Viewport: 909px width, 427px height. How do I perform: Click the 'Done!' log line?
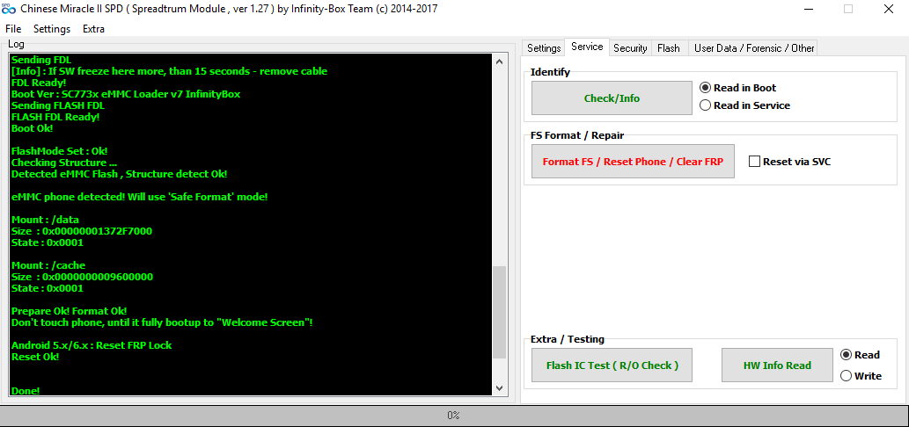pyautogui.click(x=26, y=391)
